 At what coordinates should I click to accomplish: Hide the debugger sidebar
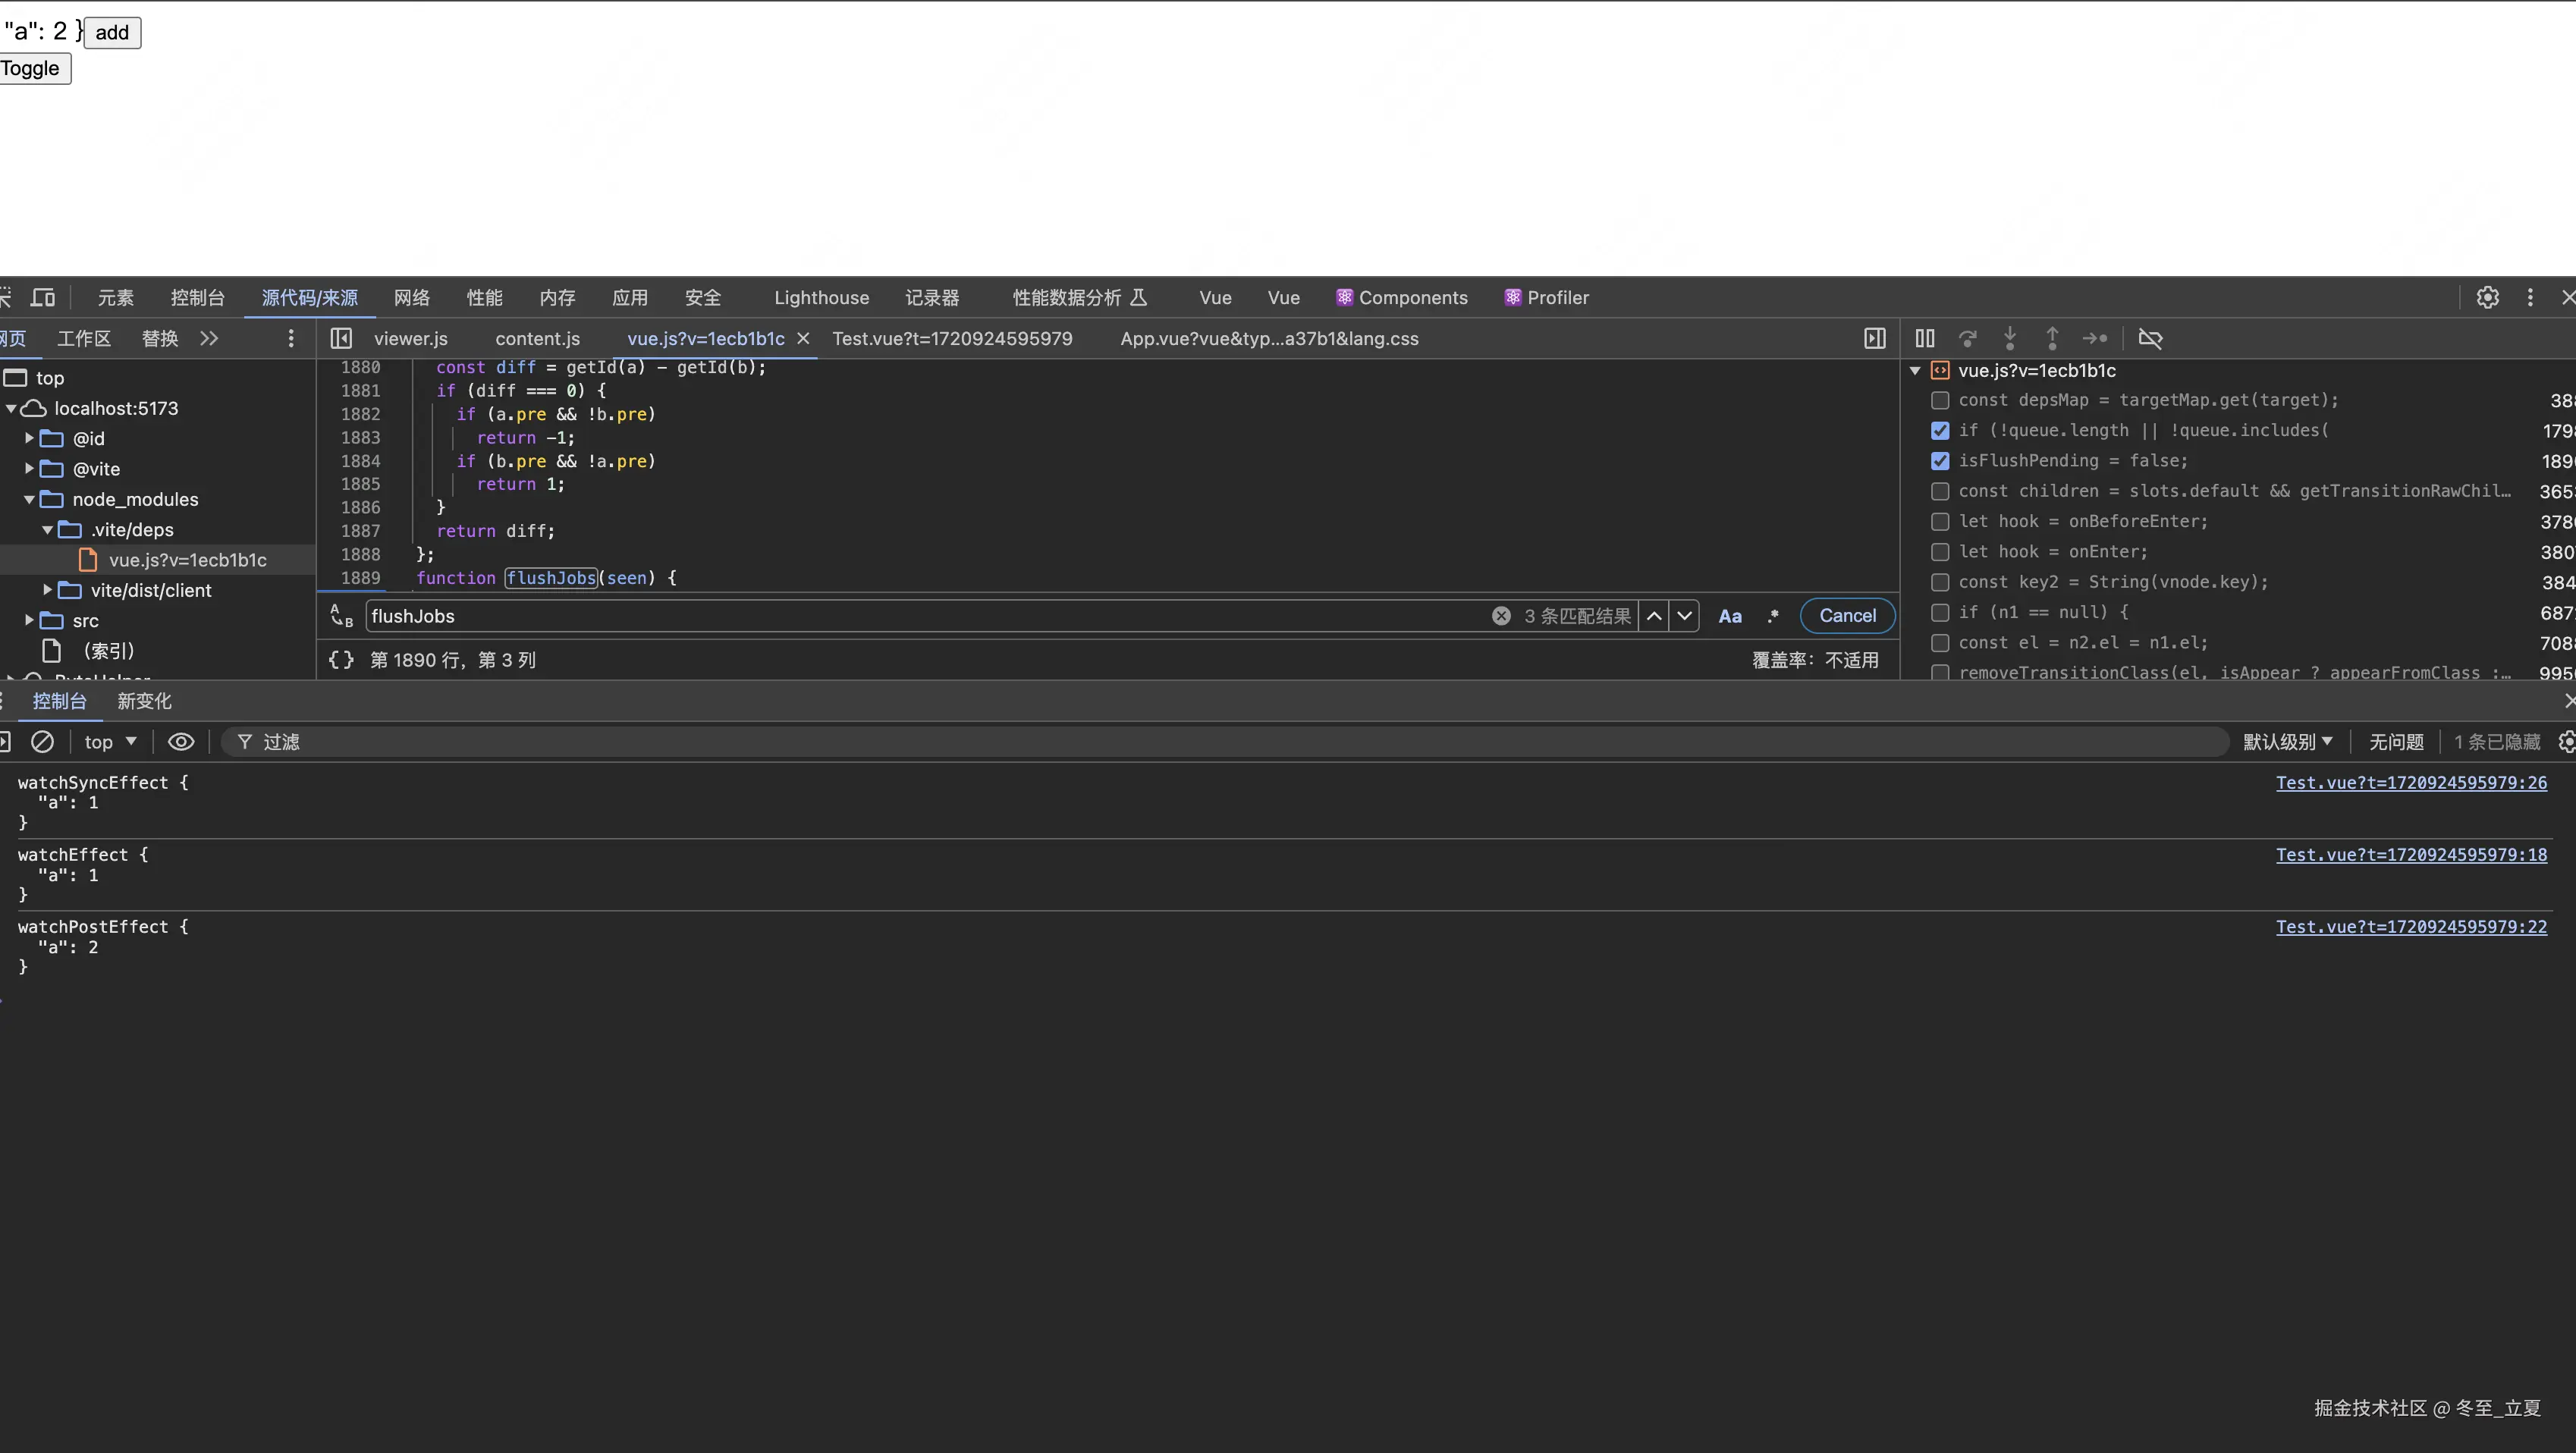click(1875, 338)
